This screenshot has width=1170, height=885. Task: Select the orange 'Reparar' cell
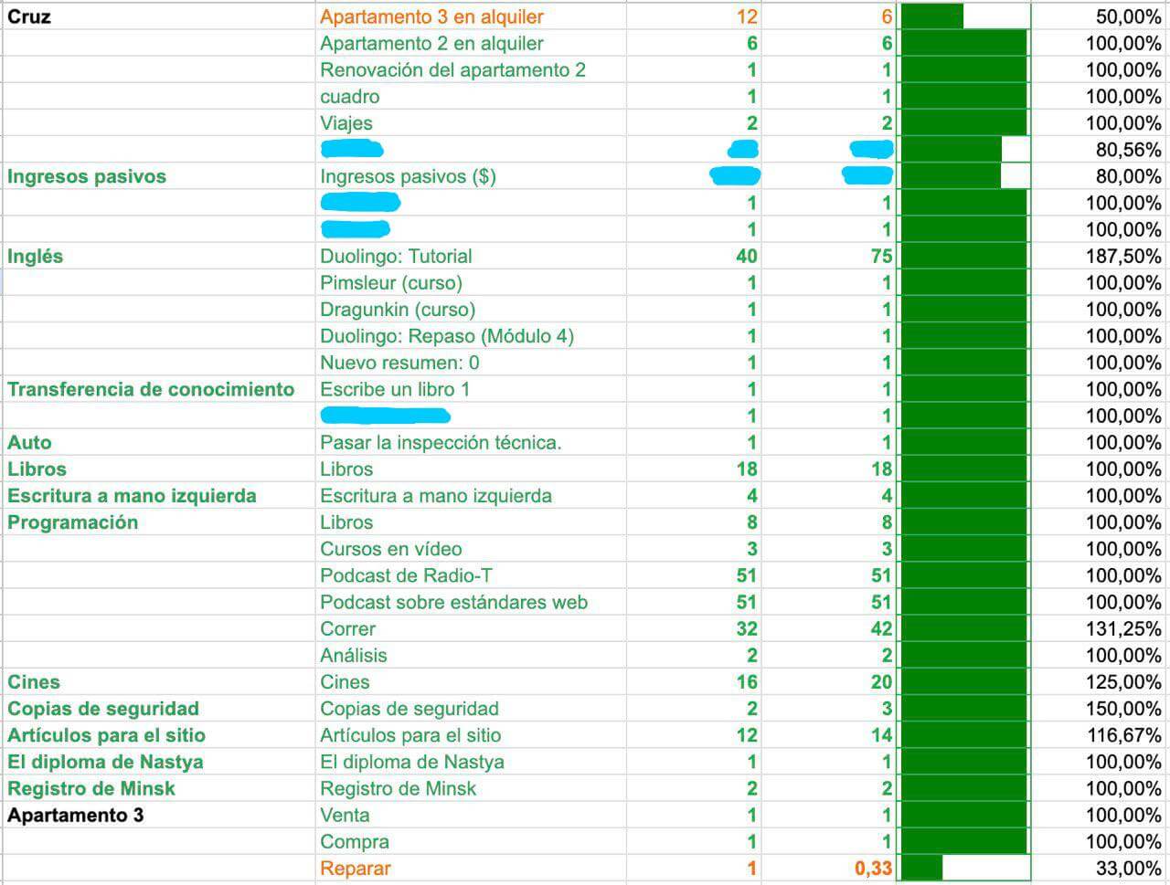[471, 869]
